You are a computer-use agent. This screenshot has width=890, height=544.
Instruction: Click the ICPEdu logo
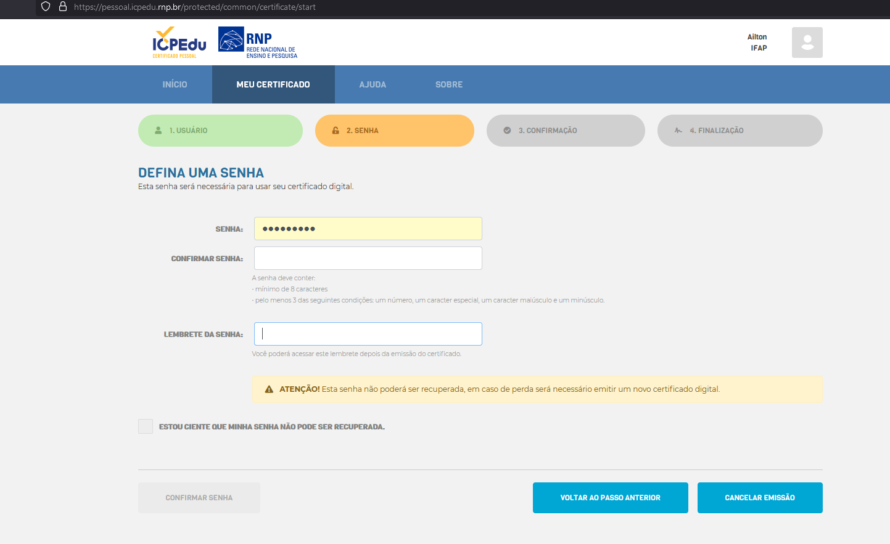(179, 43)
